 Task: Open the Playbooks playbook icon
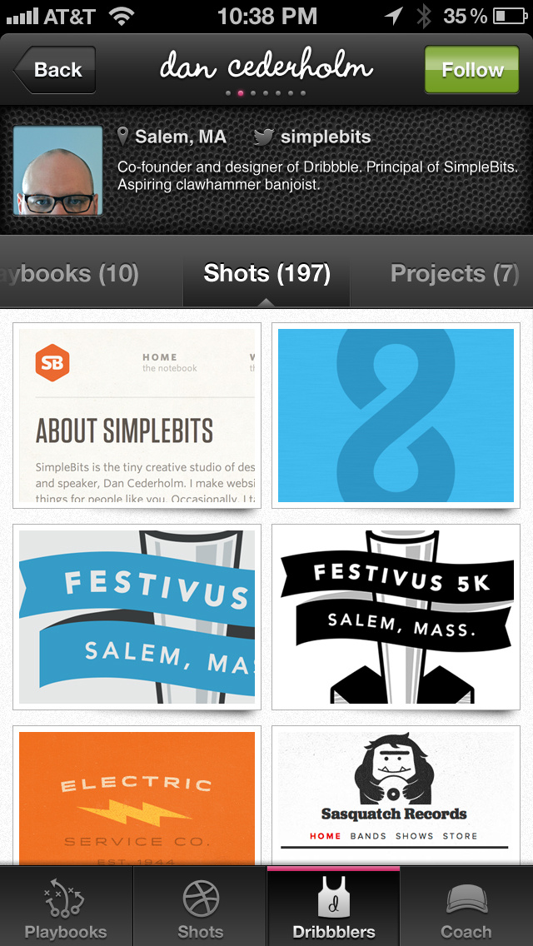pos(66,898)
